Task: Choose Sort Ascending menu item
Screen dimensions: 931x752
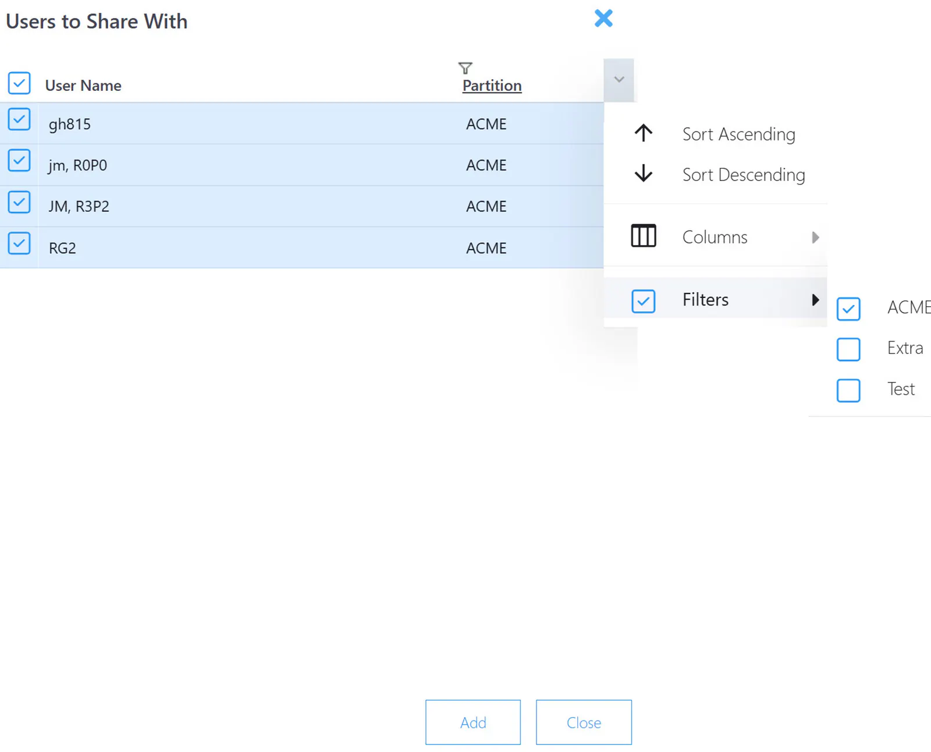Action: (x=716, y=134)
